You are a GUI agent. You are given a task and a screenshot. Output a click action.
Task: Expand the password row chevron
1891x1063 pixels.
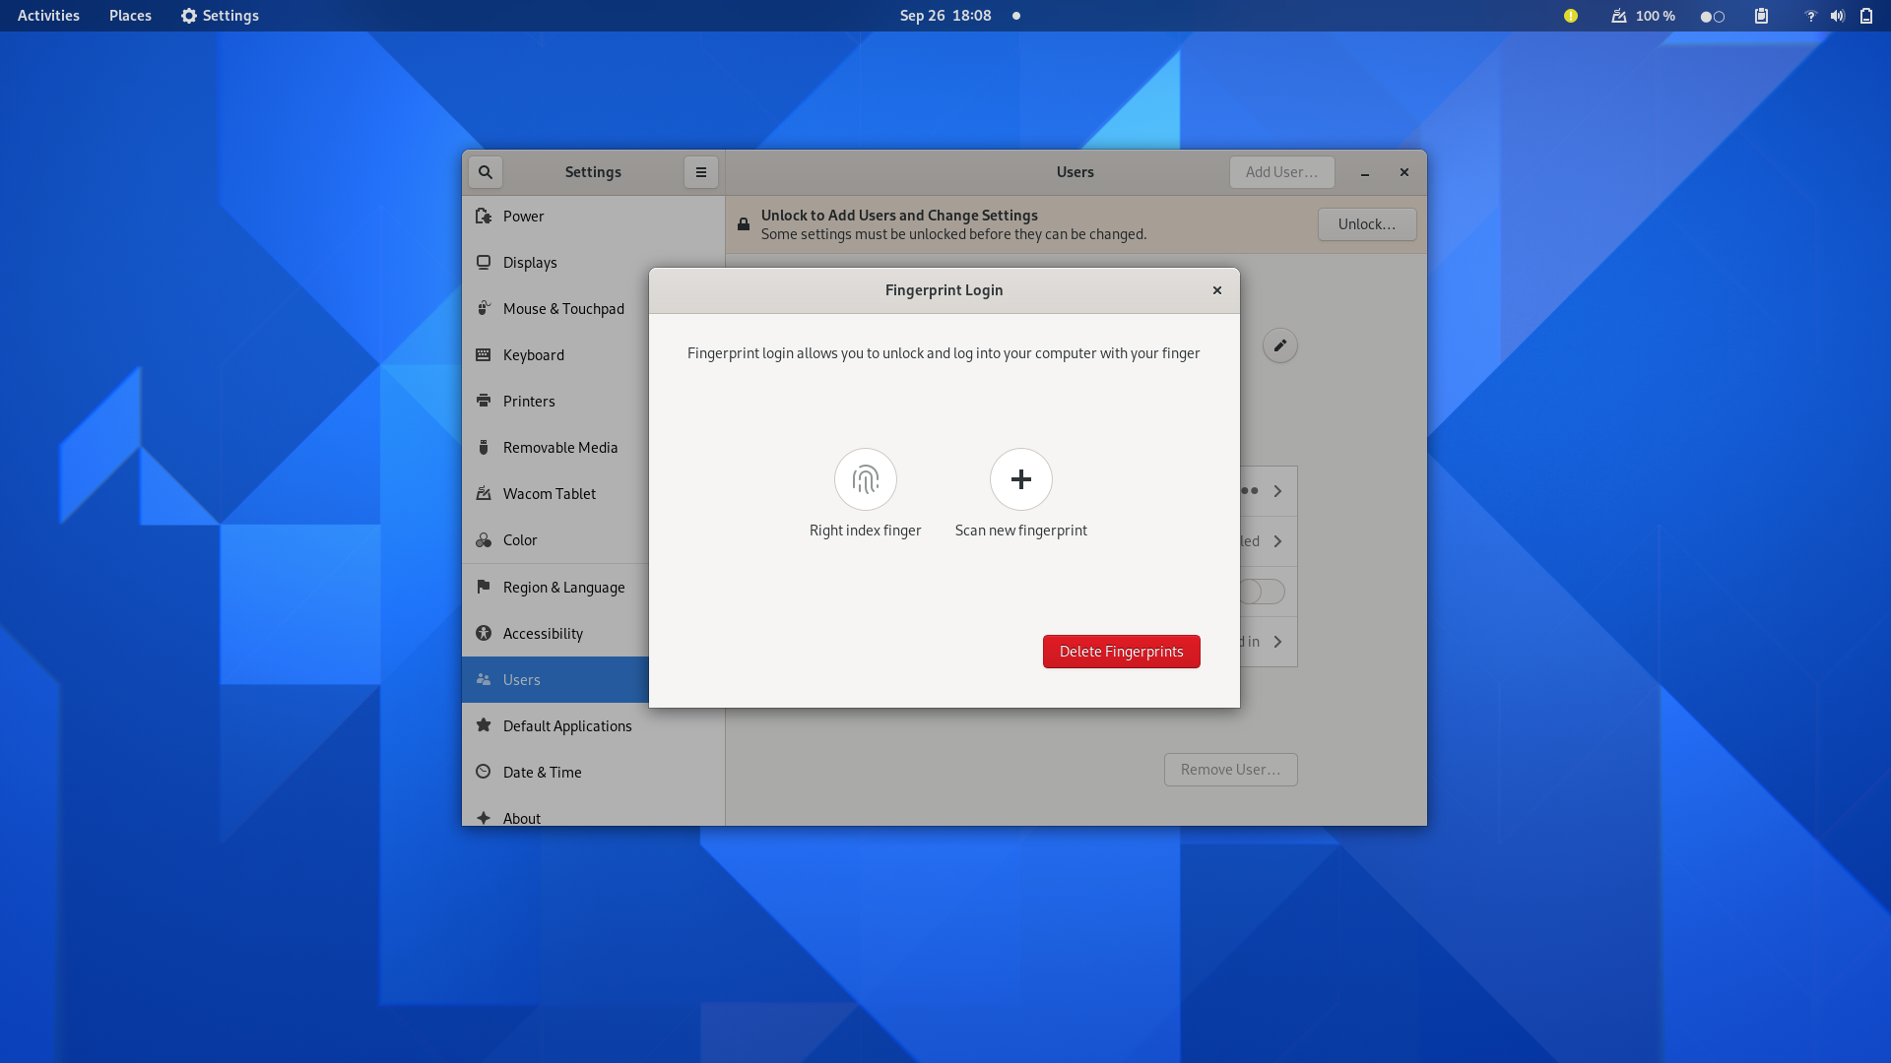pos(1277,491)
